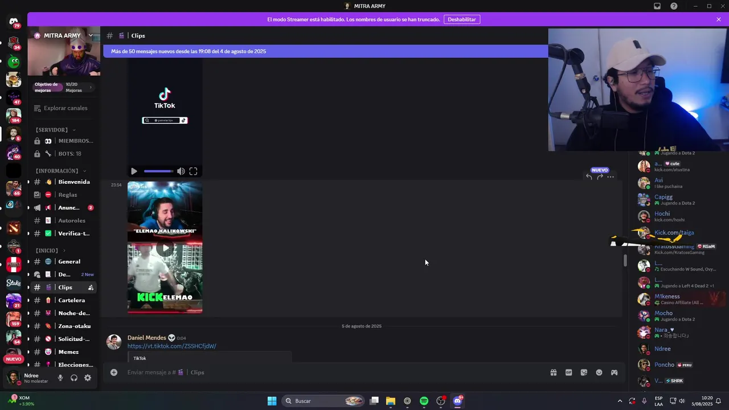729x410 pixels.
Task: Open game controller apps icon in message bar
Action: coord(614,372)
